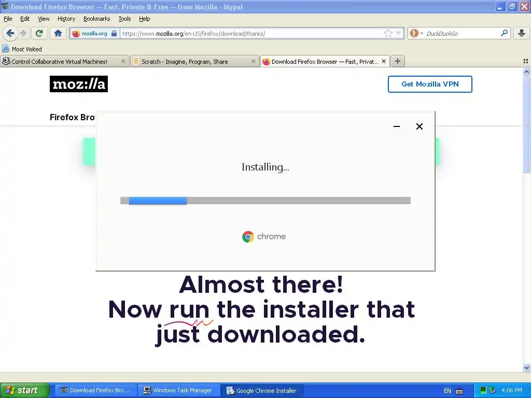The image size is (531, 398).
Task: Open the Edit menu
Action: [25, 19]
